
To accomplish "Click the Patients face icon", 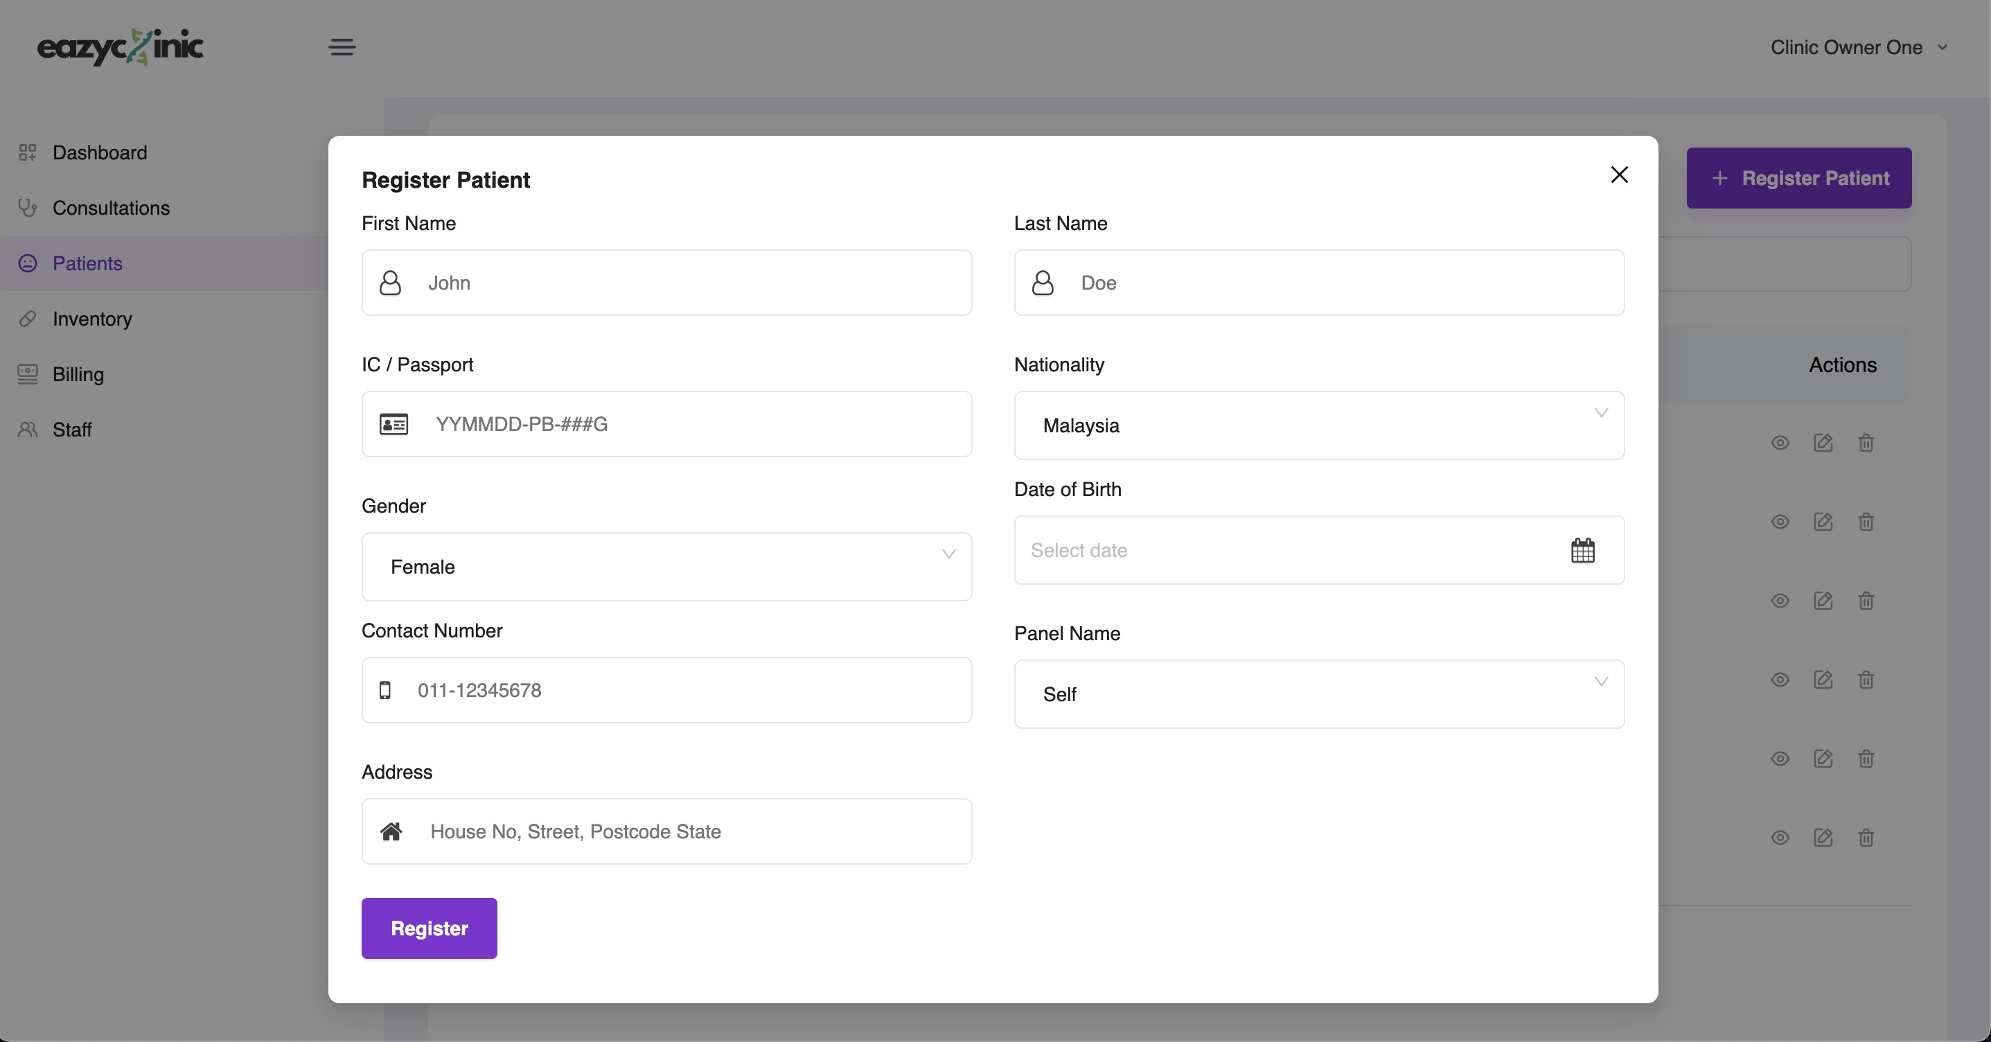I will (x=28, y=263).
